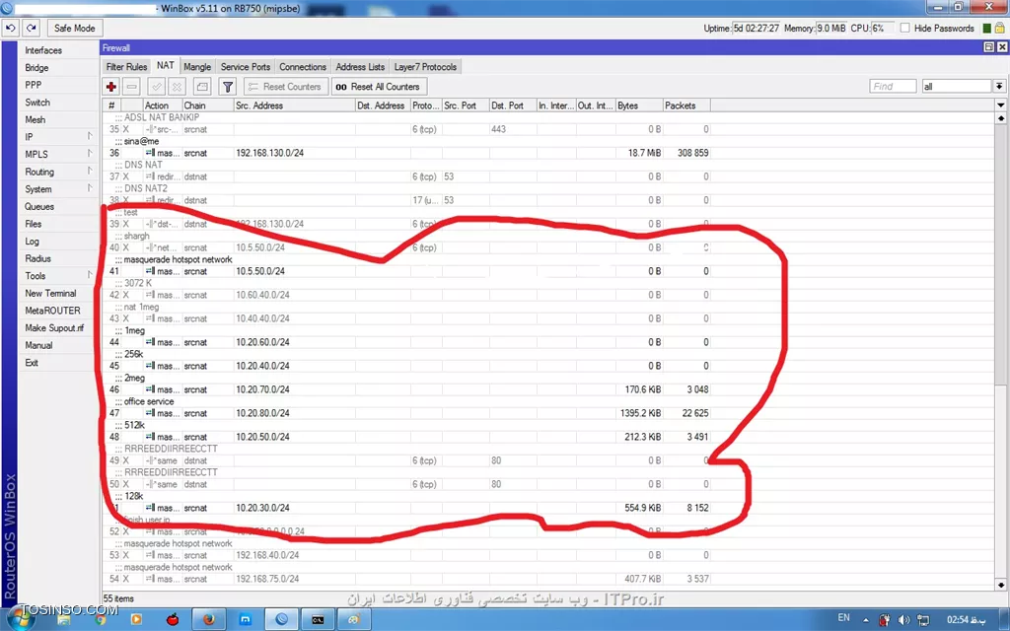Image resolution: width=1010 pixels, height=631 pixels.
Task: Open Bridge in the sidebar
Action: (x=36, y=68)
